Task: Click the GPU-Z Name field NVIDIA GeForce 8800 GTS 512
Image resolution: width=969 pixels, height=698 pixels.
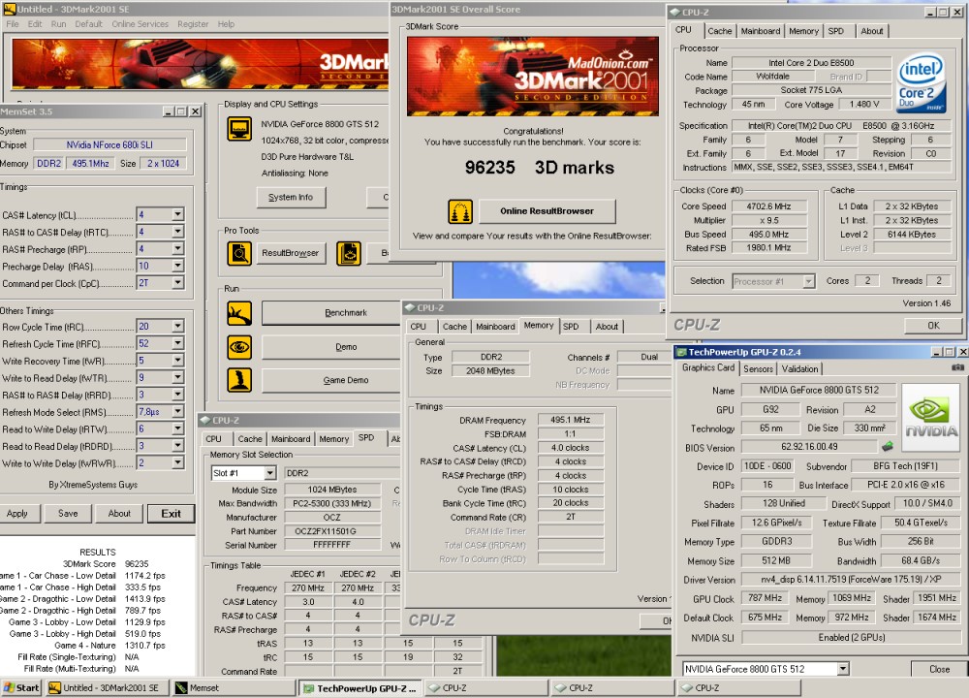Action: [819, 390]
